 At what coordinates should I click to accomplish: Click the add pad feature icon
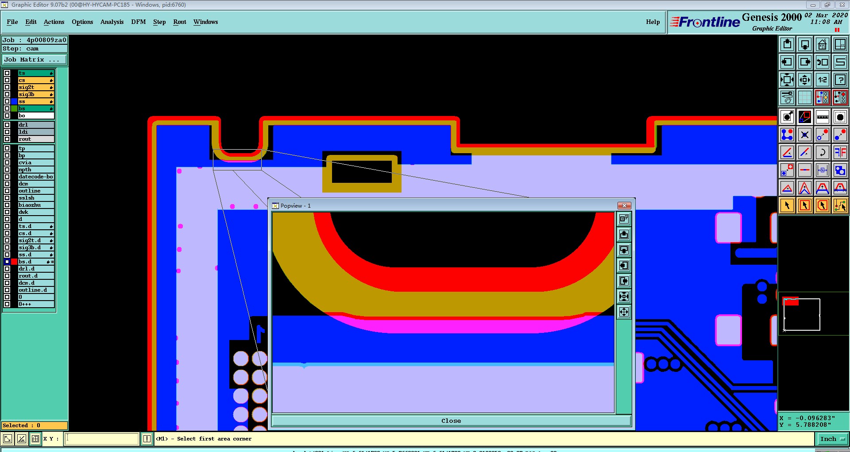(787, 117)
